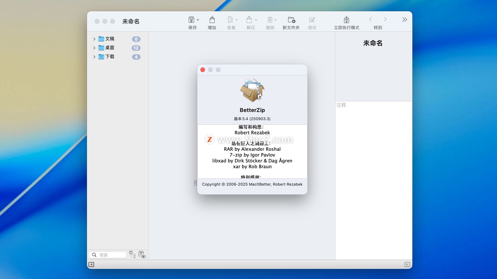Toggle 立即执行模式 direct mode icon
Image resolution: width=497 pixels, height=279 pixels.
pos(347,20)
